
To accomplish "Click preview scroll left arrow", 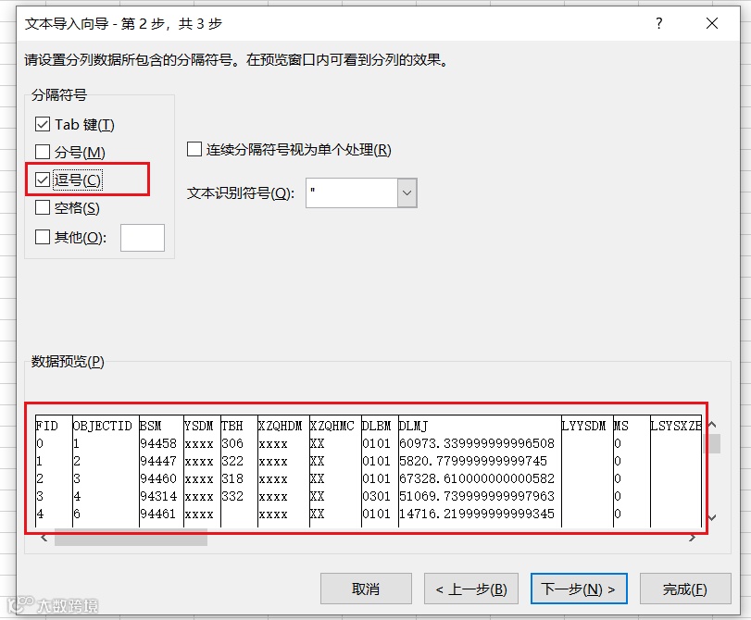I will click(x=44, y=538).
